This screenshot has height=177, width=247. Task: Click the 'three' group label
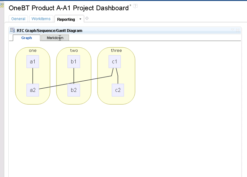116,50
